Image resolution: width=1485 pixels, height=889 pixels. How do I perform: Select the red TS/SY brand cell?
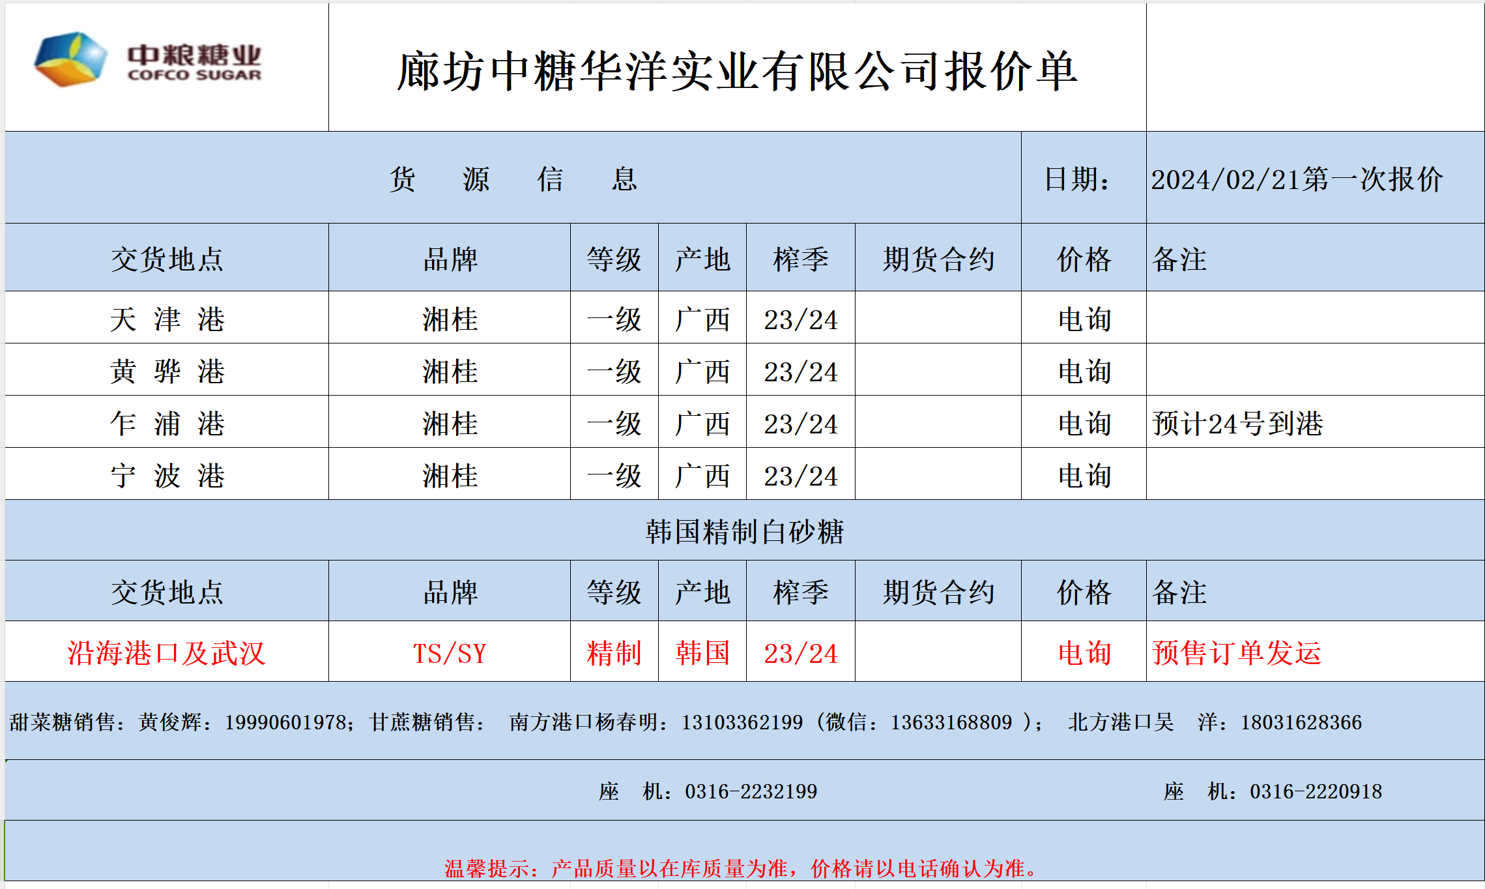(450, 653)
